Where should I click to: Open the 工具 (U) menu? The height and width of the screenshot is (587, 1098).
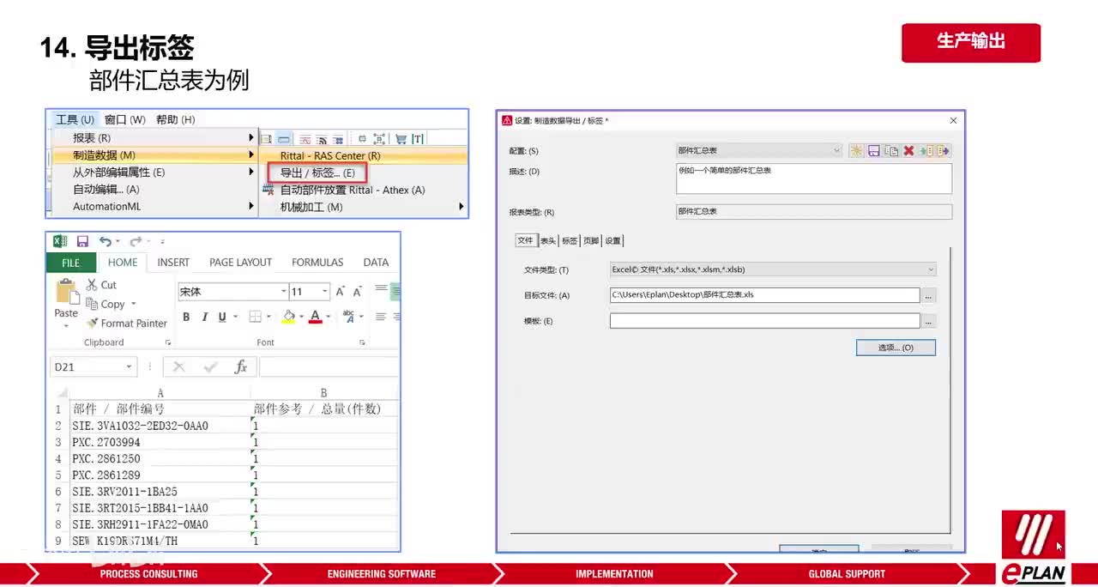tap(75, 119)
